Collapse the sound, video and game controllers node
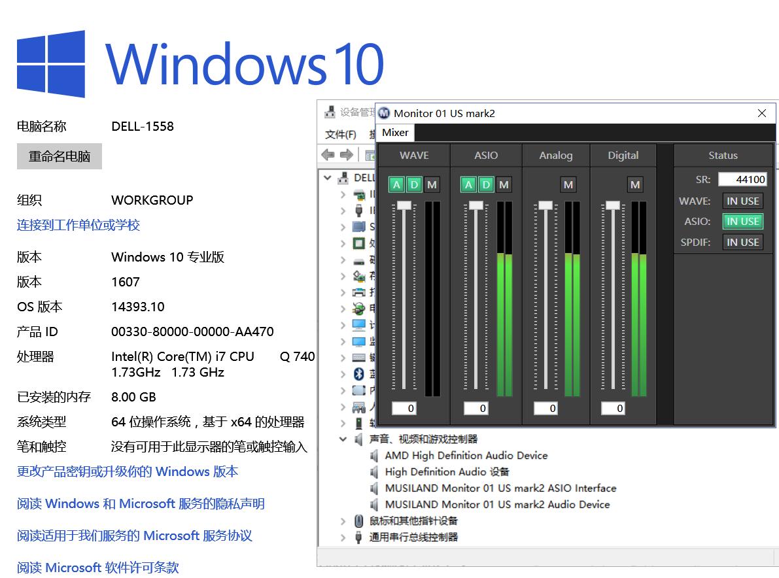 343,439
